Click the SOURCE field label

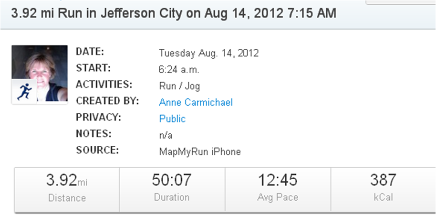(x=97, y=150)
